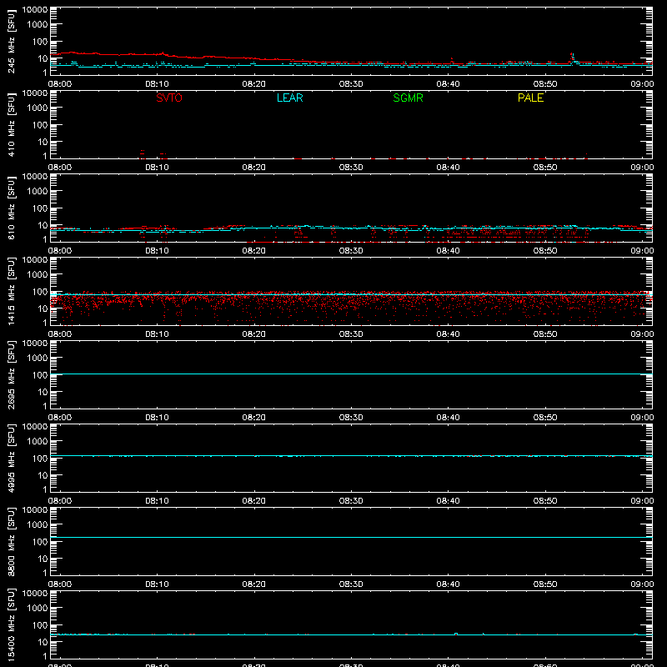Select the 610 MHz [SFU] axis title
The width and height of the screenshot is (667, 667).
click(x=11, y=208)
